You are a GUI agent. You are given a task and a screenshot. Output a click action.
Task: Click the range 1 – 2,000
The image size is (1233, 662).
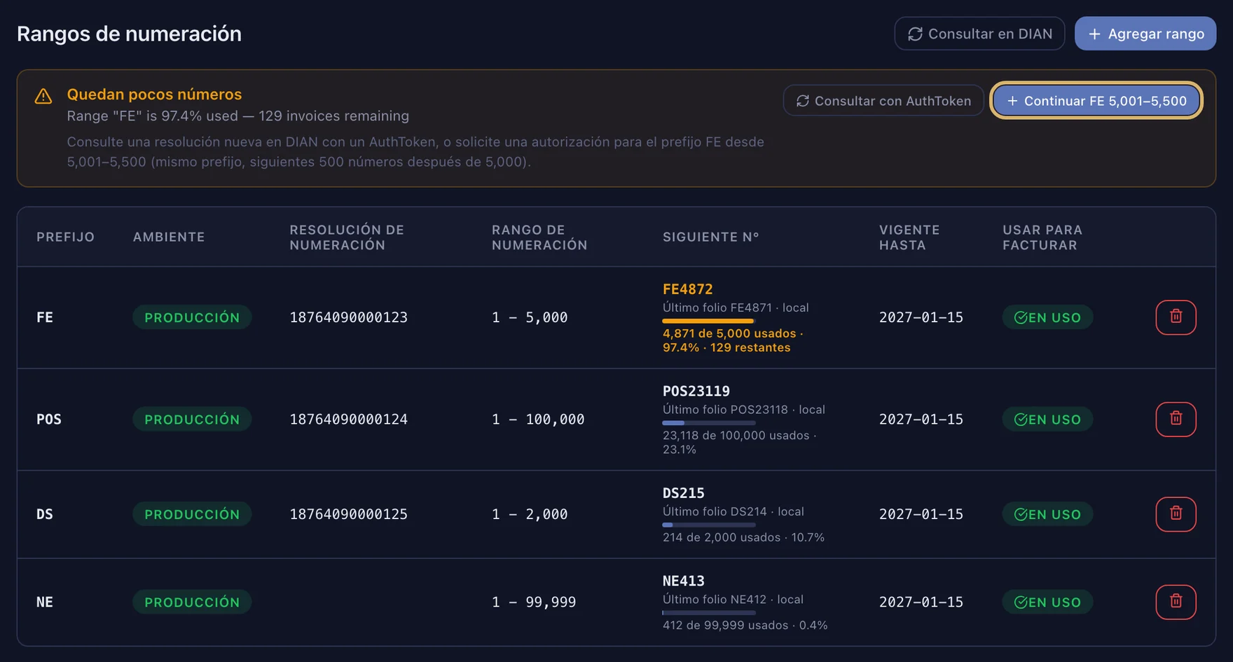530,514
